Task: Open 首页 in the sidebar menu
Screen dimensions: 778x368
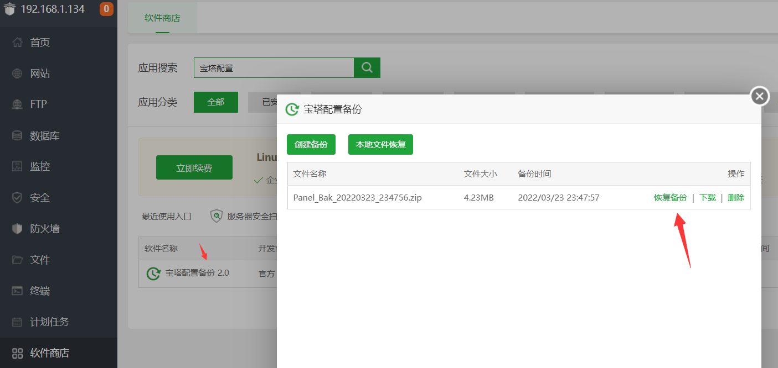Action: pos(40,43)
